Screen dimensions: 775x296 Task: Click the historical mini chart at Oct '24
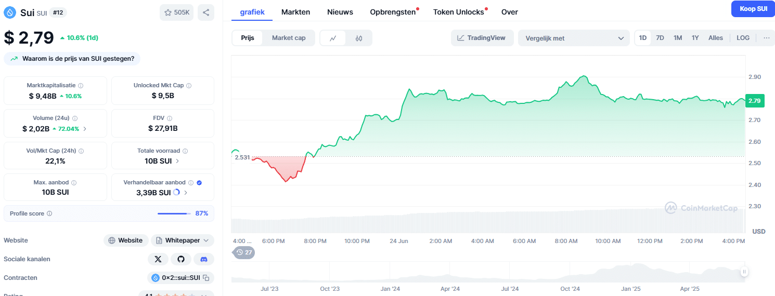click(571, 273)
